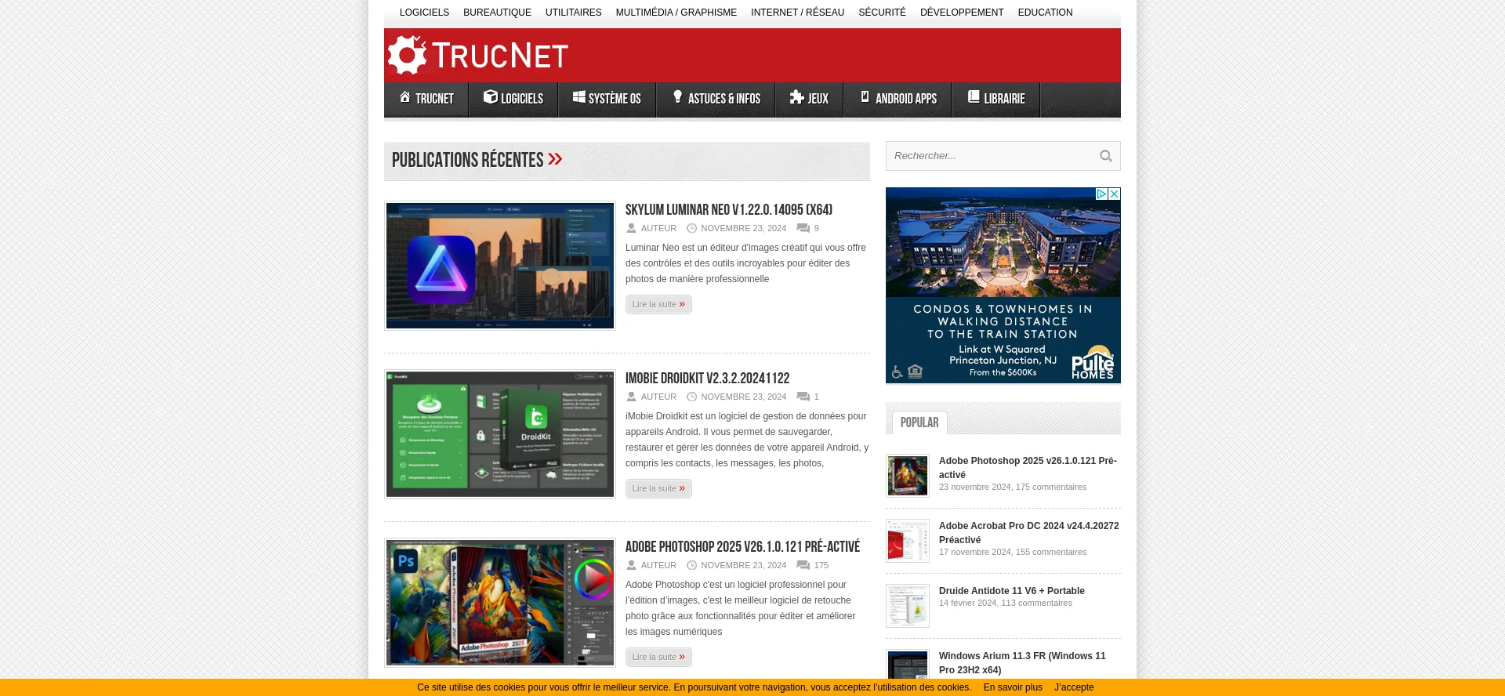Open Adobe Photoshop 2025 v26.1.0.121 sidebar link
Screen dimensions: 1505x696
1028,468
